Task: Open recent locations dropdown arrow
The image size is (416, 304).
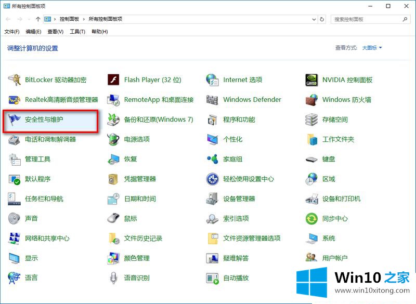Action: [29, 19]
